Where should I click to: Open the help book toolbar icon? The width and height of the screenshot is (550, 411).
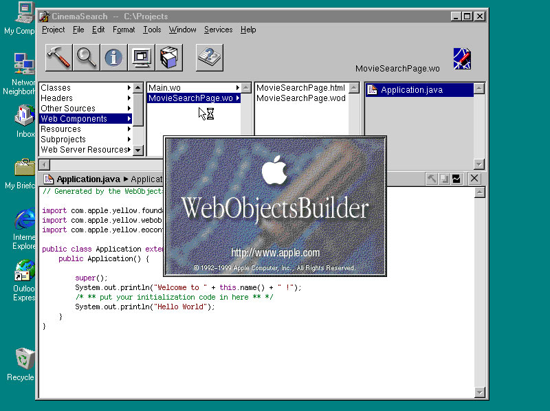210,57
